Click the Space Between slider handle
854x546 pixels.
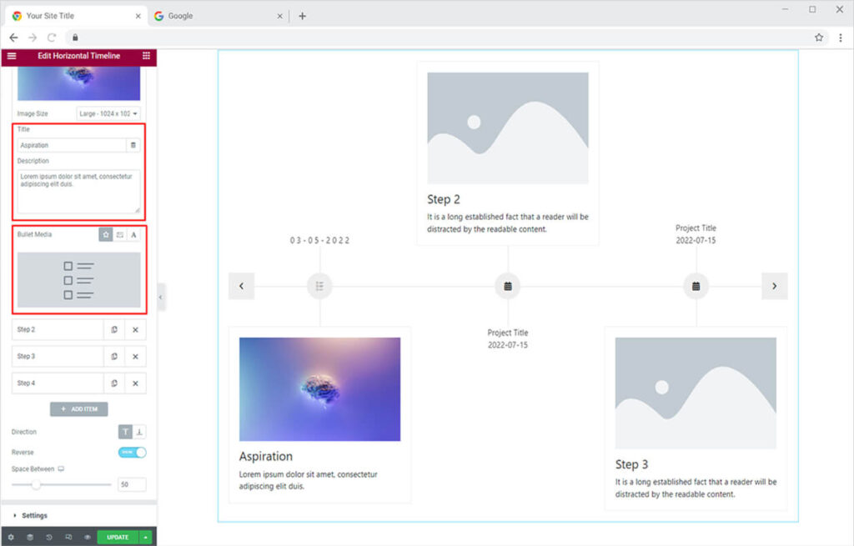coord(36,484)
